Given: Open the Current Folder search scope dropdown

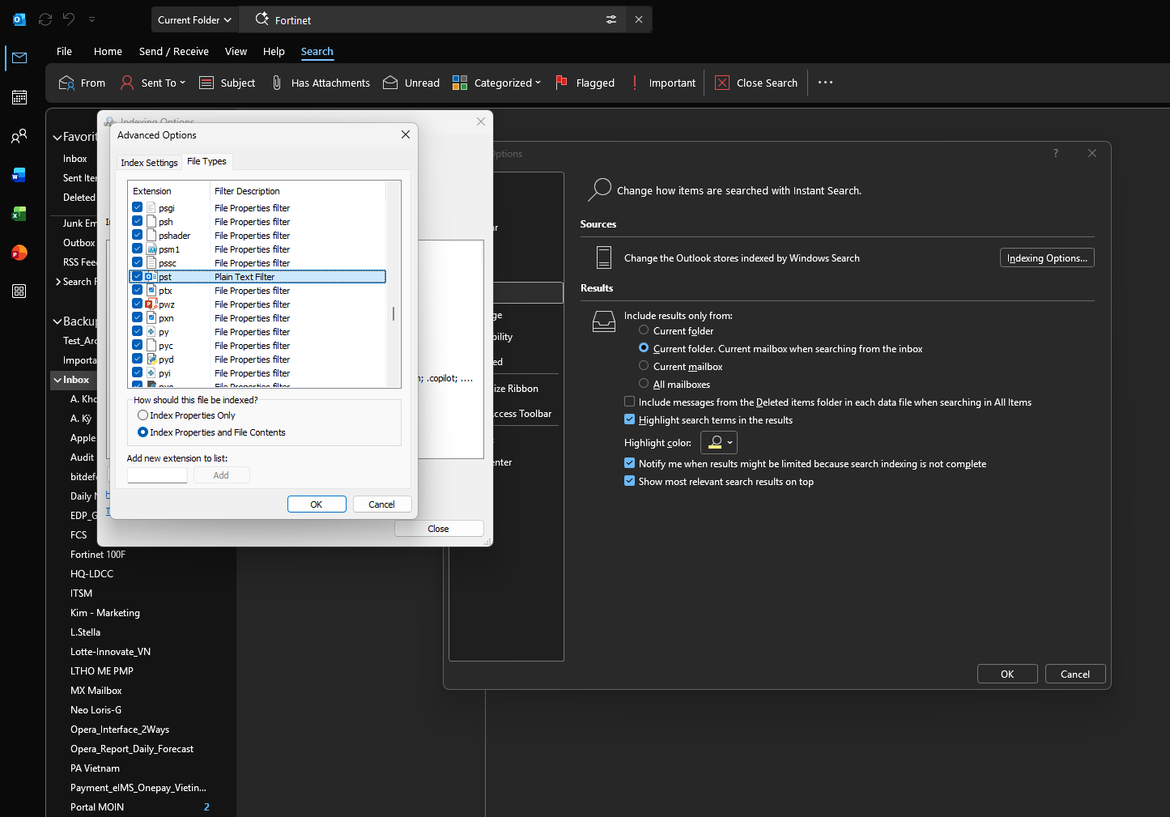Looking at the screenshot, I should point(194,19).
